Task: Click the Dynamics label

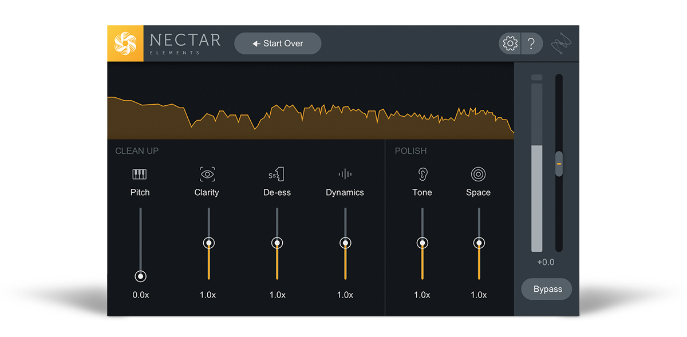Action: point(345,192)
